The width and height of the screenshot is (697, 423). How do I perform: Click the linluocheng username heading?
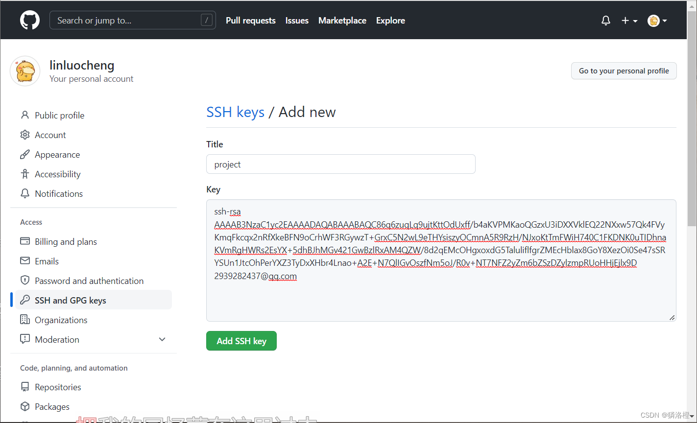[x=82, y=65]
